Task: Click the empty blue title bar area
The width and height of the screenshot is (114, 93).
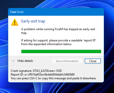Action: coord(63,12)
